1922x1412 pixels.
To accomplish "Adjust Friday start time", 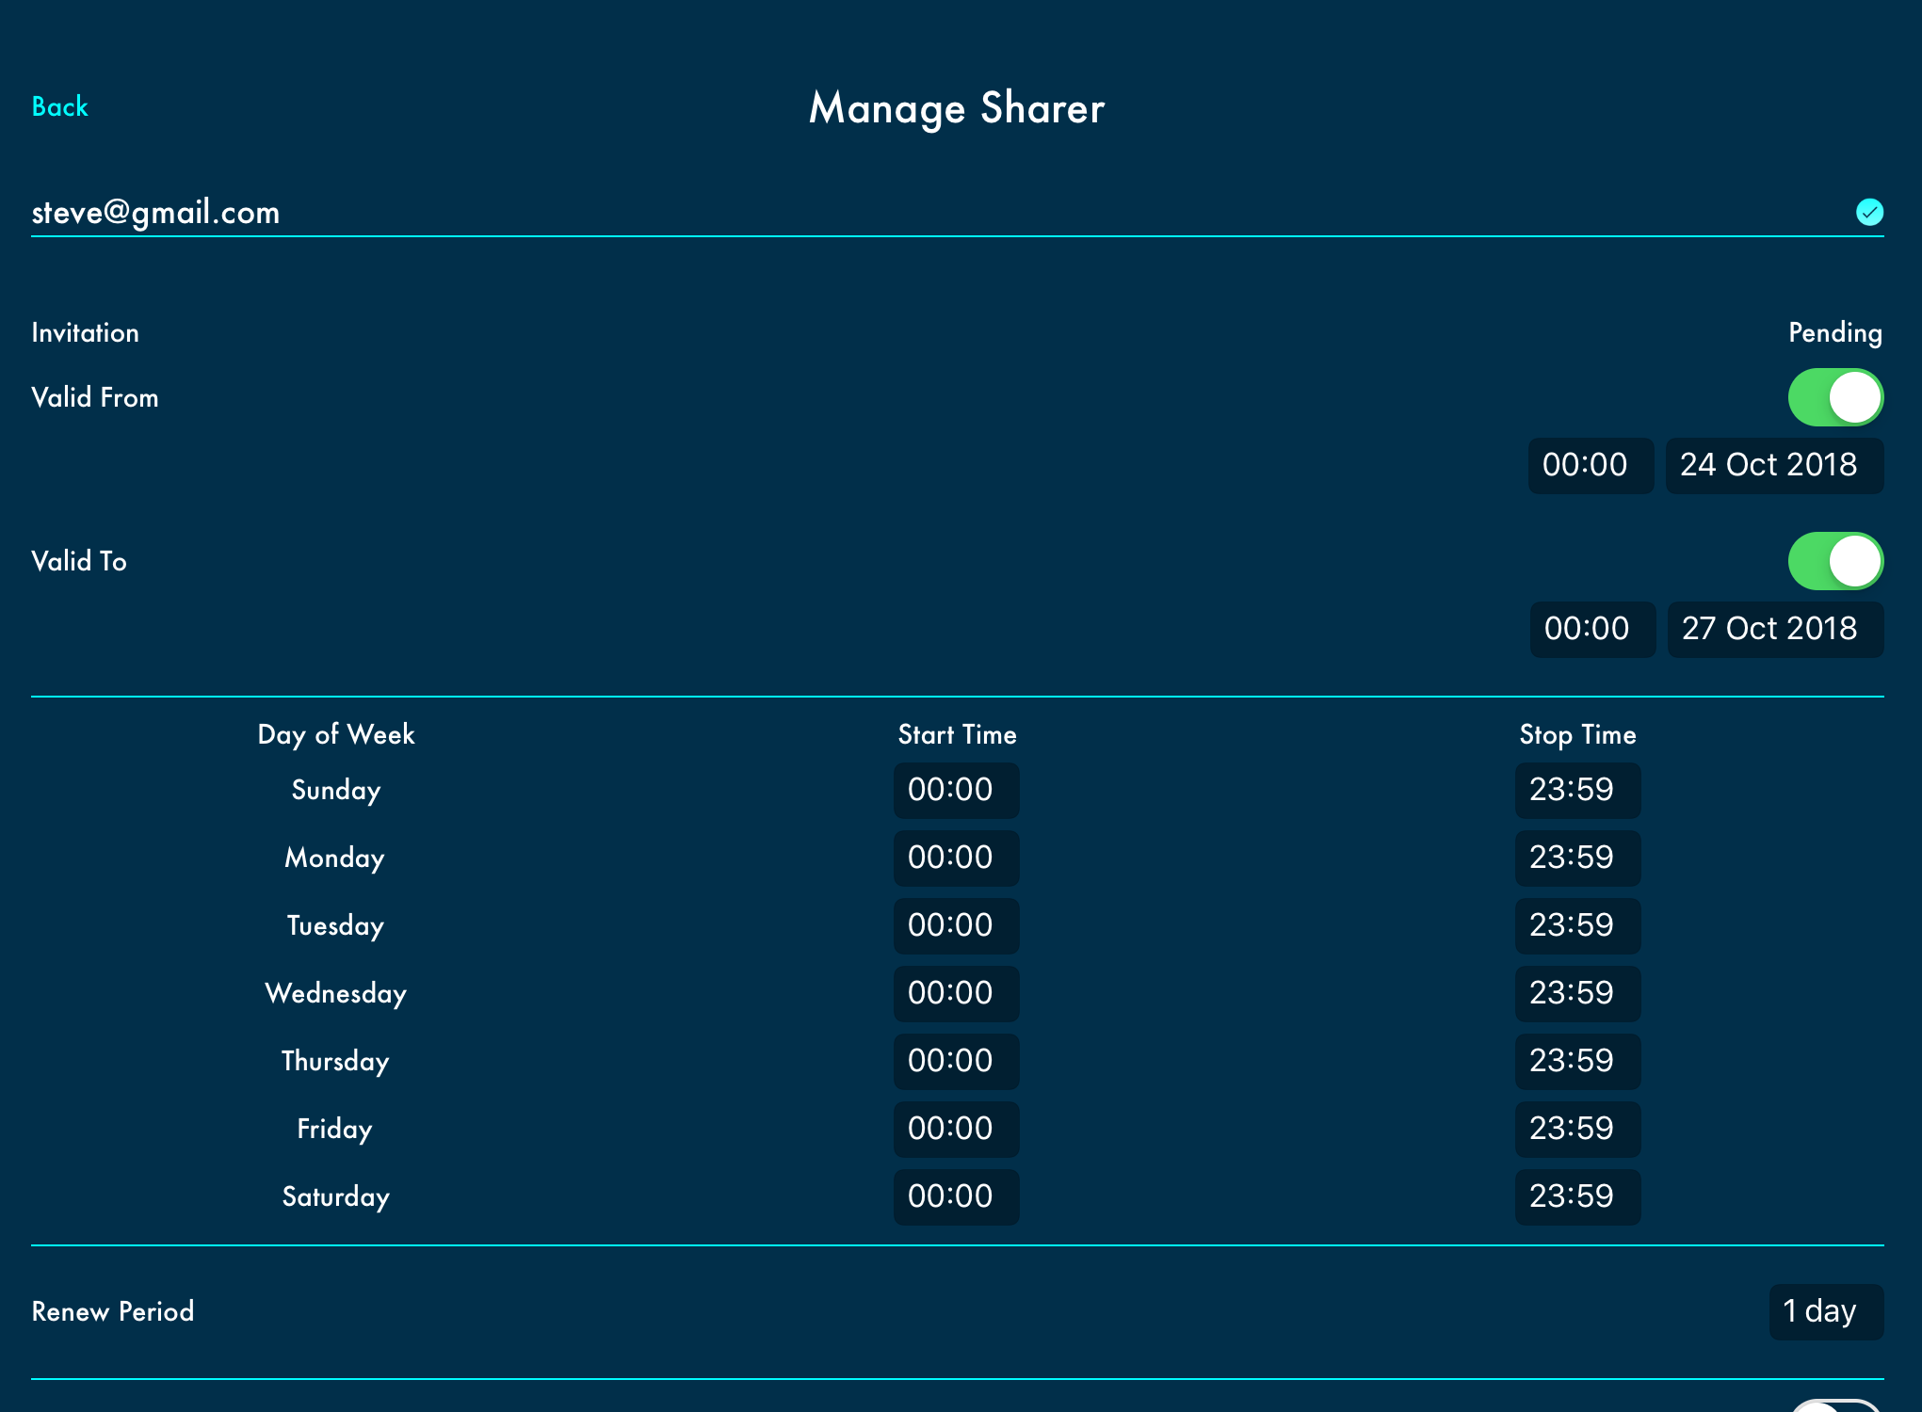I will 955,1129.
